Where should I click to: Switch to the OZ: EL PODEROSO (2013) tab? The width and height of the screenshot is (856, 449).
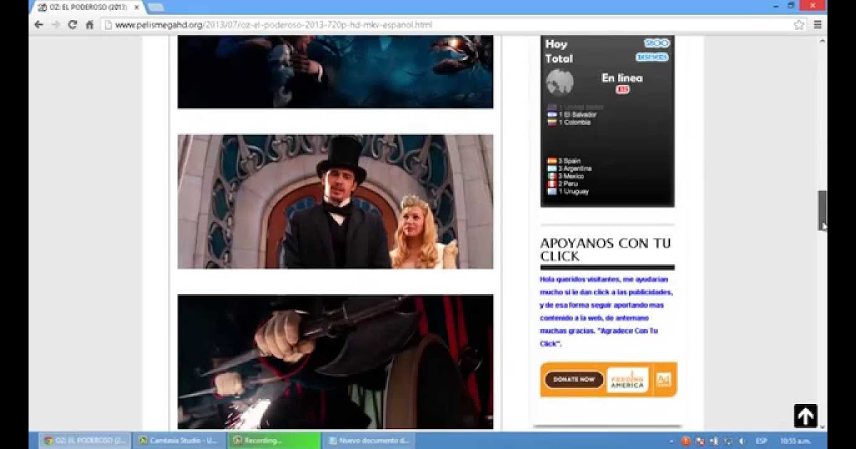(87, 7)
